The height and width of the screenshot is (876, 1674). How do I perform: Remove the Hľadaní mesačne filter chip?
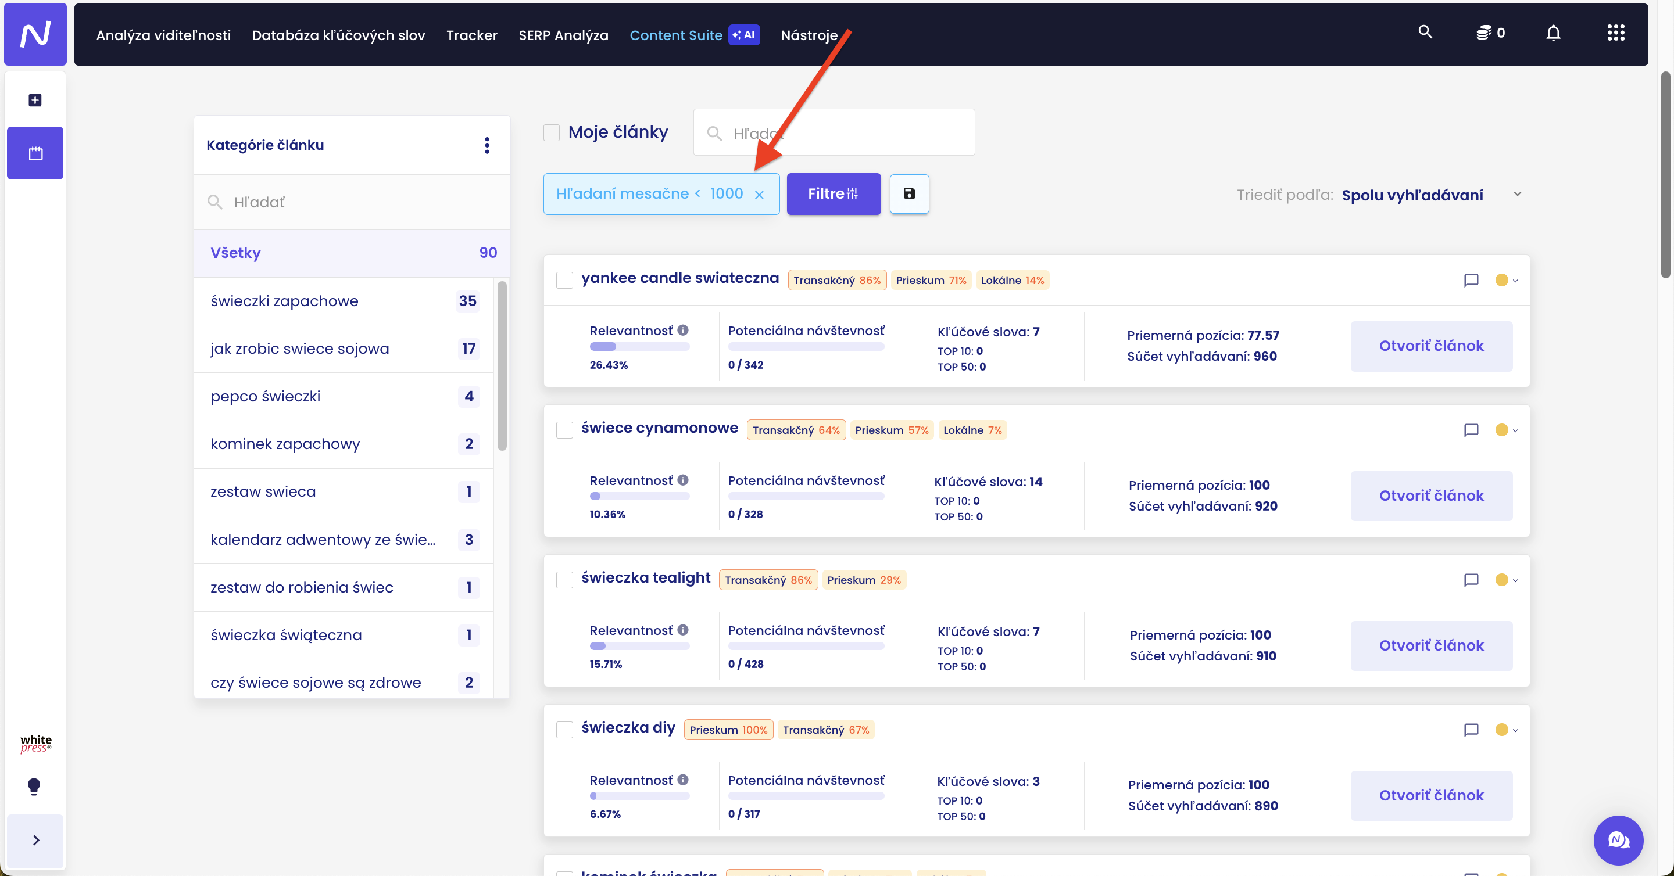click(759, 195)
